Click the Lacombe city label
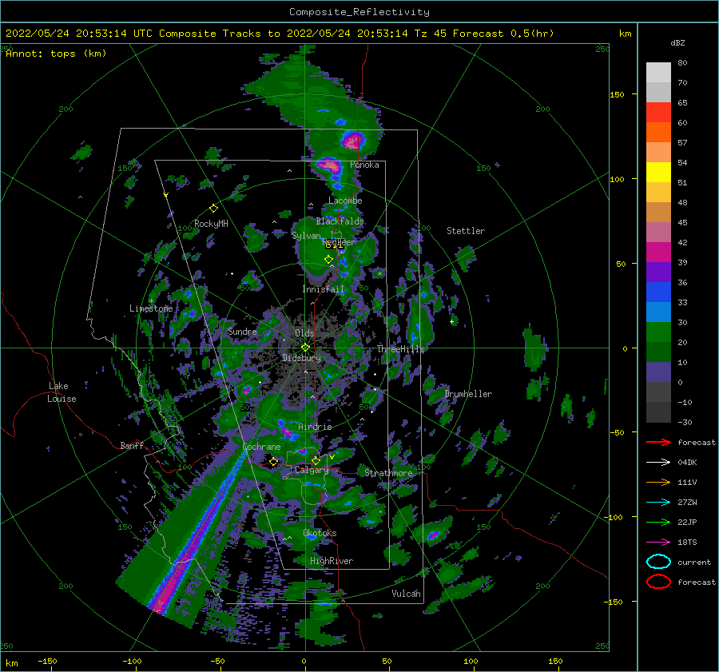The height and width of the screenshot is (672, 719). [x=345, y=201]
